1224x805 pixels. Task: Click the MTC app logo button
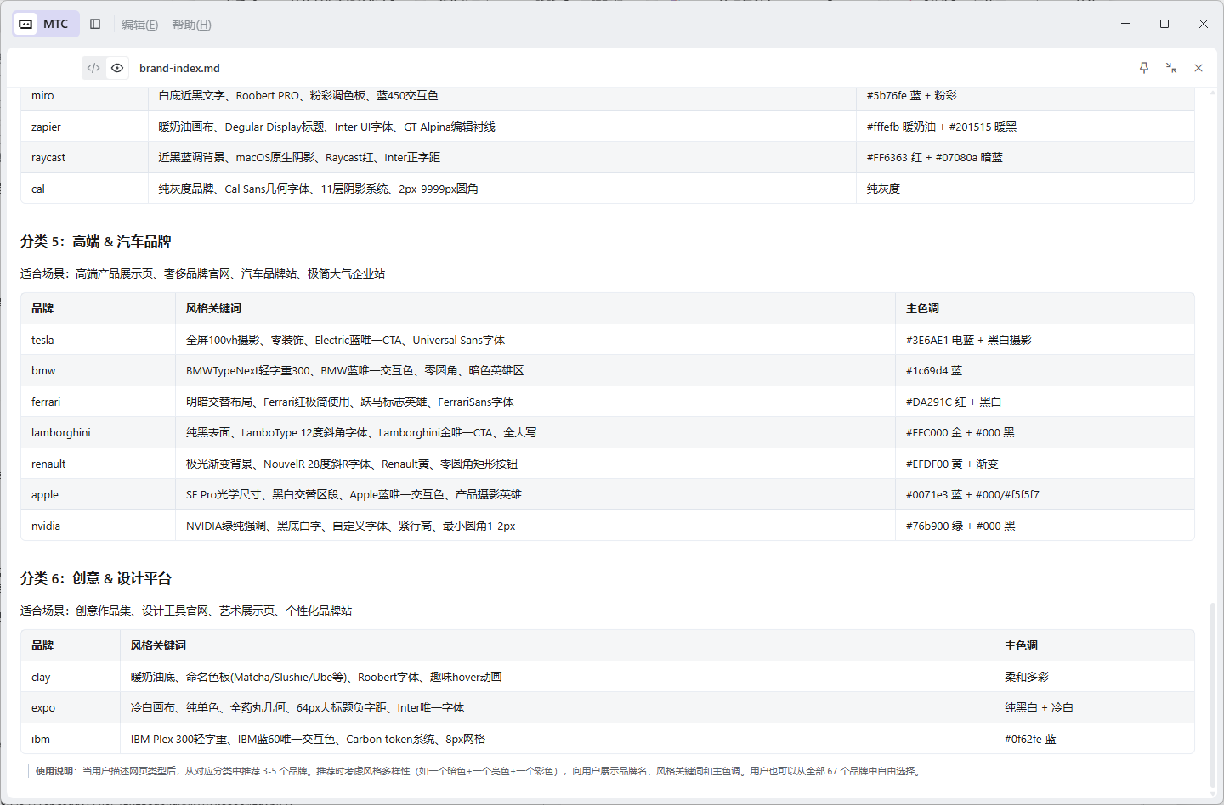click(x=46, y=24)
